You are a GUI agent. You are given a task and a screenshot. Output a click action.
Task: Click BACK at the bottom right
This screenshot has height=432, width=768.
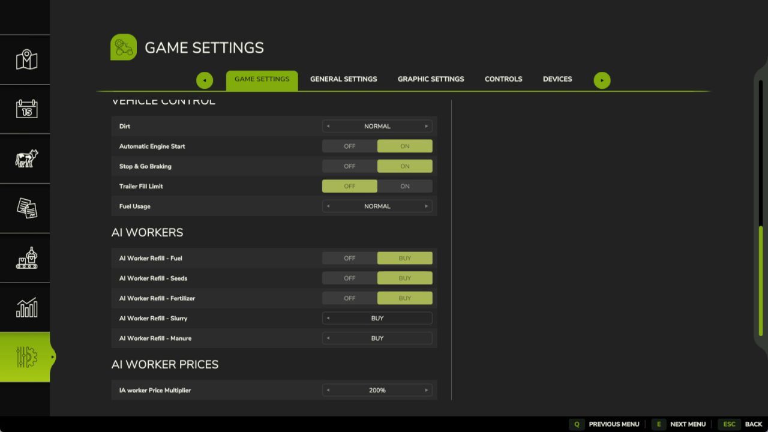[753, 424]
